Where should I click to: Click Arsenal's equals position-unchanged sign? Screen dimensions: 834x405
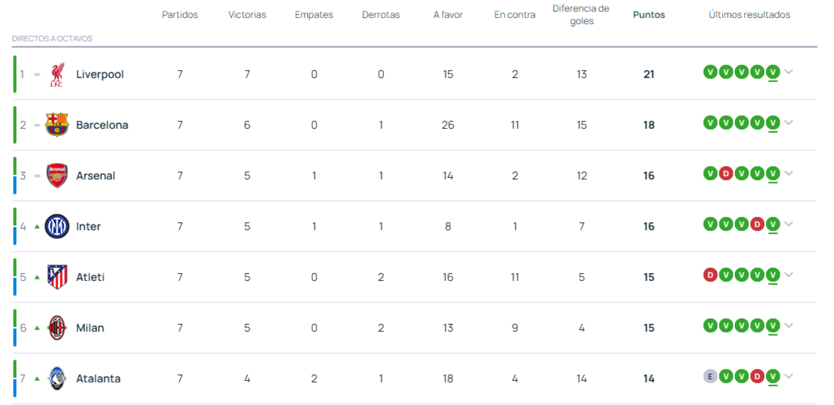click(37, 176)
